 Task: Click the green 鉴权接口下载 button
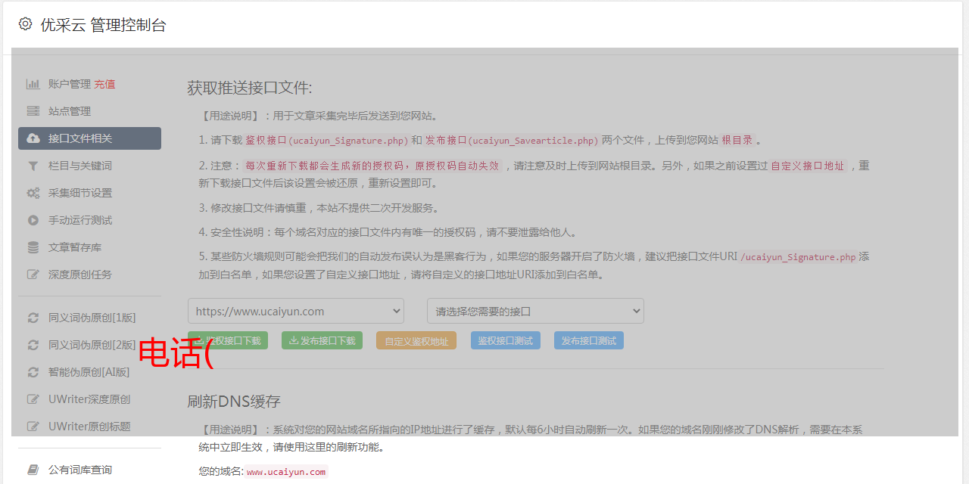click(x=228, y=340)
